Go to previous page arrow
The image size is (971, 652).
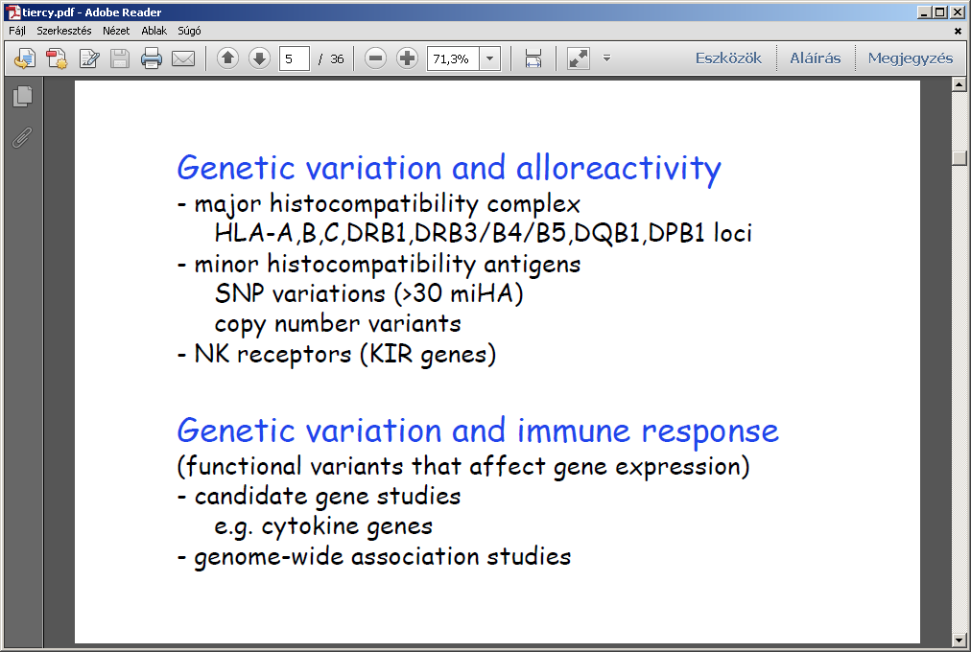[228, 58]
